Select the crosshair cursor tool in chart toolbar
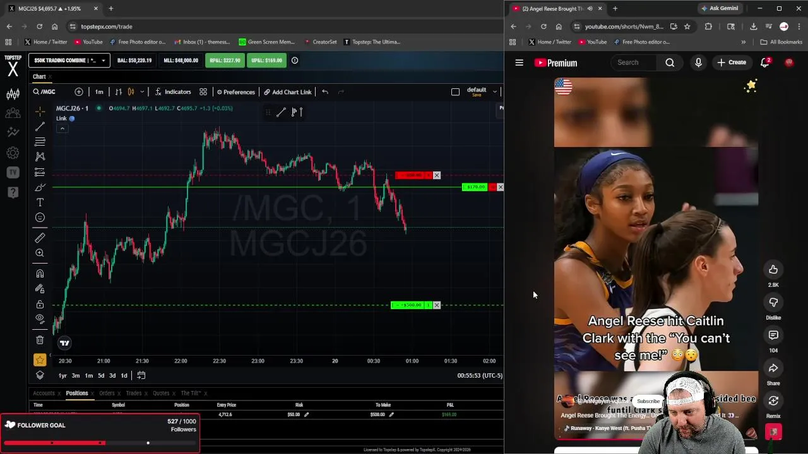 [x=40, y=112]
